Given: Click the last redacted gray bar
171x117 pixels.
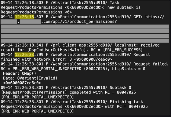Looking at the screenshot, I should point(85,41).
